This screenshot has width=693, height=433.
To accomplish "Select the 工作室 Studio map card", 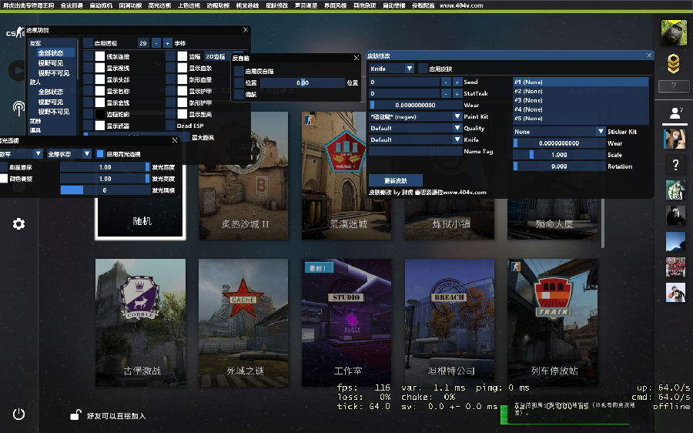I will tap(346, 322).
